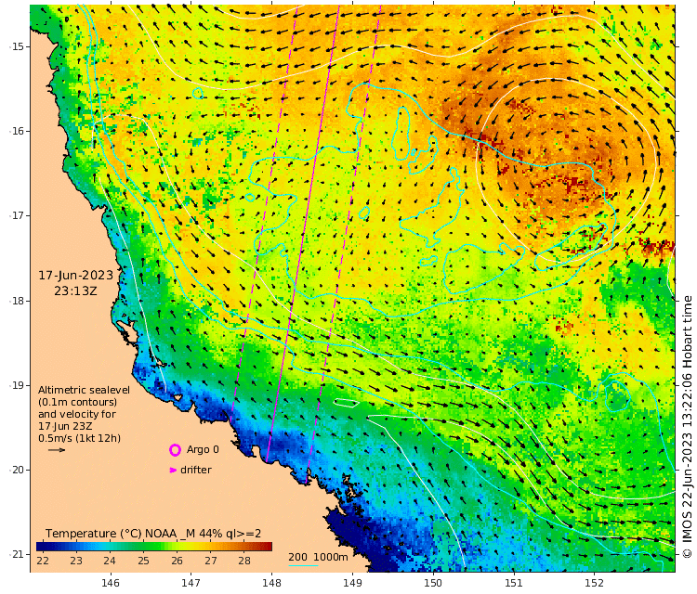Click the 151 longitude axis label
Screen dimensions: 697x594
pyautogui.click(x=514, y=583)
